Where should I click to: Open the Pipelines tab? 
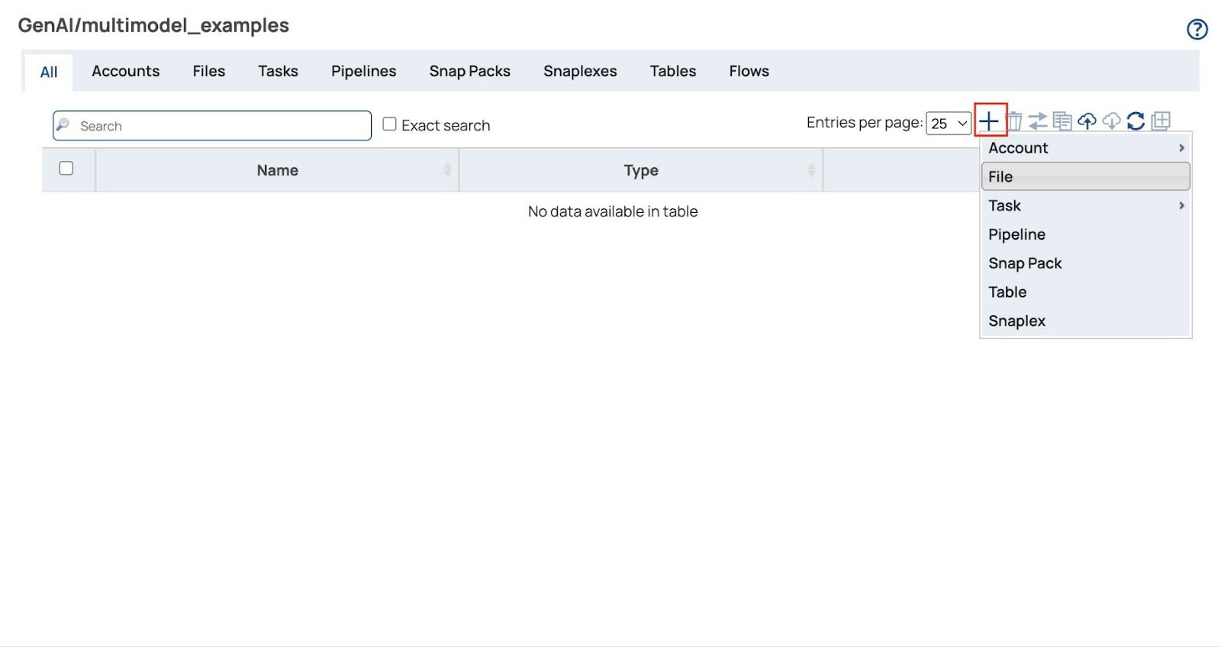(x=363, y=71)
